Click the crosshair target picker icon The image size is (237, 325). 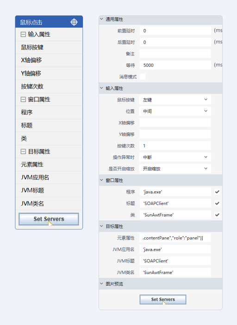tap(74, 22)
